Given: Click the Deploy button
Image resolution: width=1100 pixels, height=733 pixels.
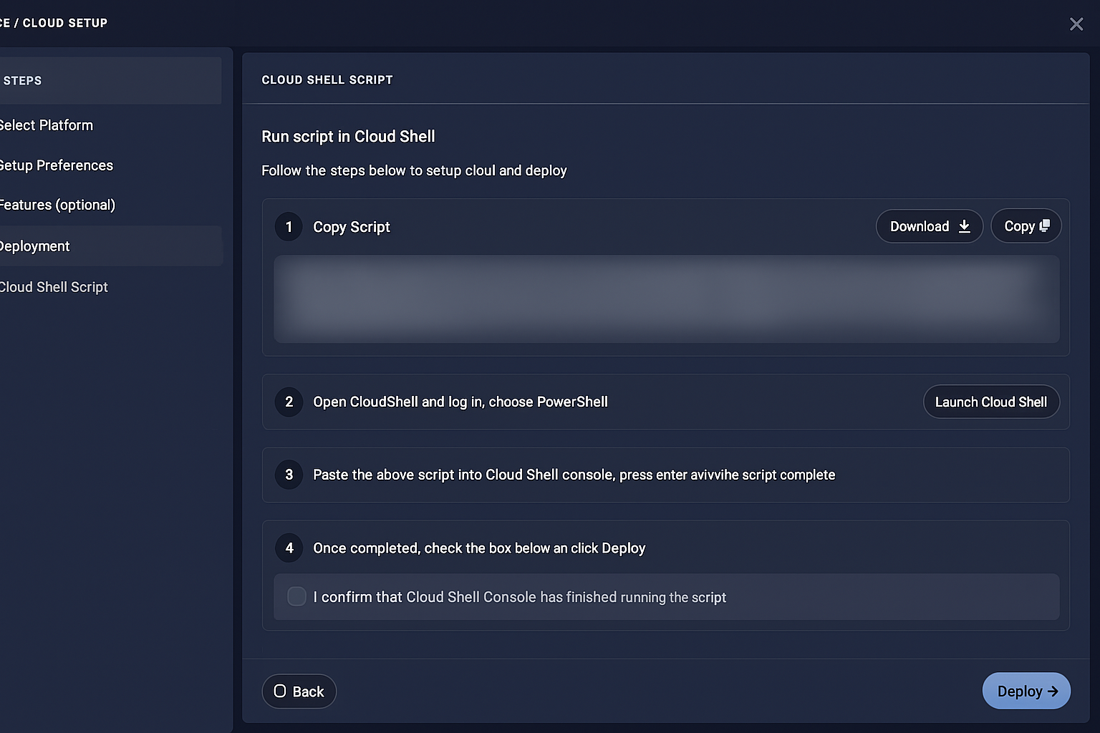Looking at the screenshot, I should pyautogui.click(x=1026, y=691).
